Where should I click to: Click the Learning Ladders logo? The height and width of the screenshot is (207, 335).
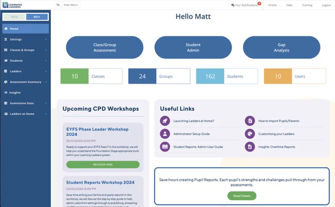coord(12,5)
